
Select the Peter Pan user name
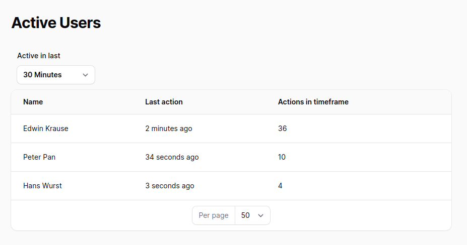click(x=39, y=157)
